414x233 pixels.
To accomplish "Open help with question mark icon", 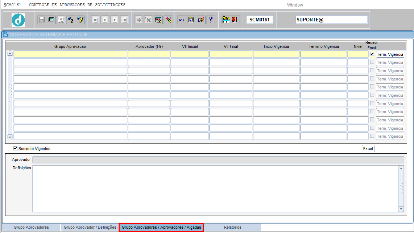I will (x=211, y=20).
